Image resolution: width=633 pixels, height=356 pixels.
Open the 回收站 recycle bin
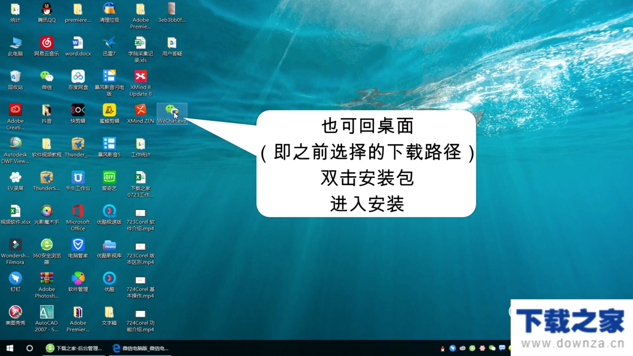[15, 80]
